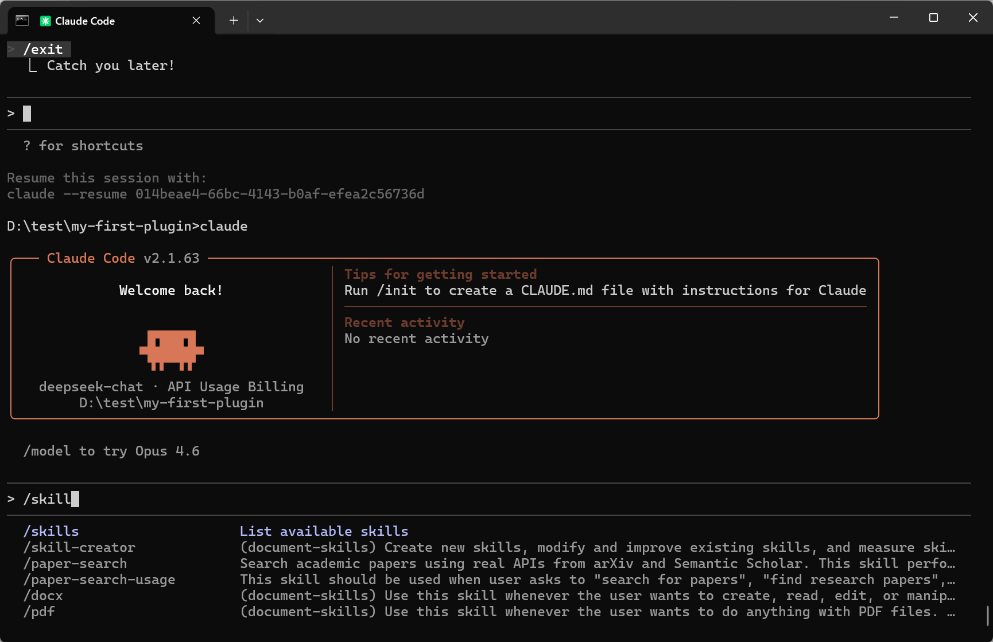Viewport: 993px width, 642px height.
Task: Click the '? for shortcuts' hint
Action: (83, 146)
